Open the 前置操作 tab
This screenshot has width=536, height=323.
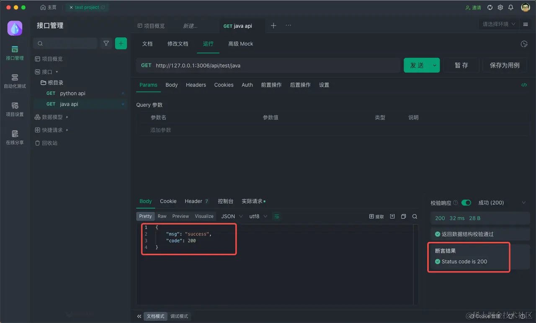coord(271,85)
